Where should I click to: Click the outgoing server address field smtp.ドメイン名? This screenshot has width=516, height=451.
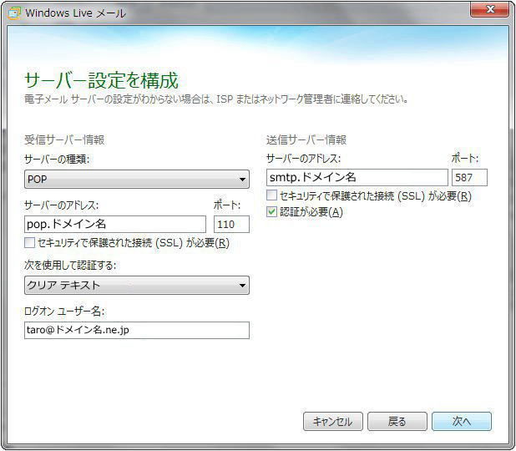pos(357,178)
